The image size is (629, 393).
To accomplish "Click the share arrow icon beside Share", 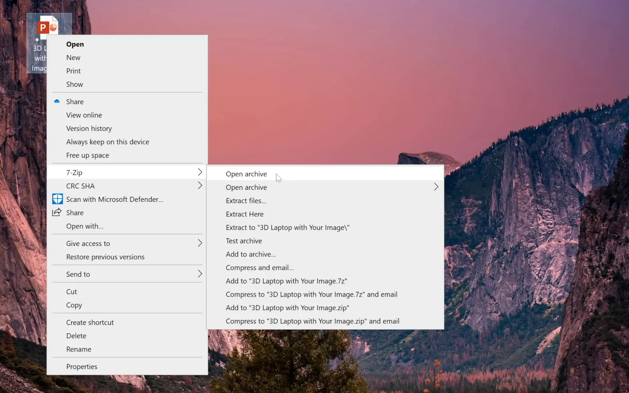I will [57, 213].
